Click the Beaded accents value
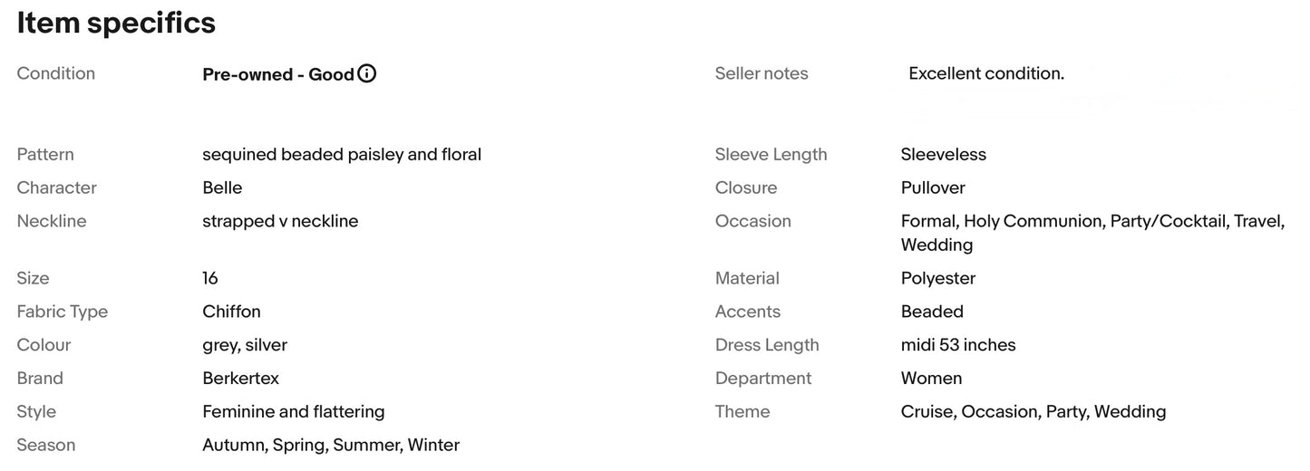 pyautogui.click(x=932, y=312)
